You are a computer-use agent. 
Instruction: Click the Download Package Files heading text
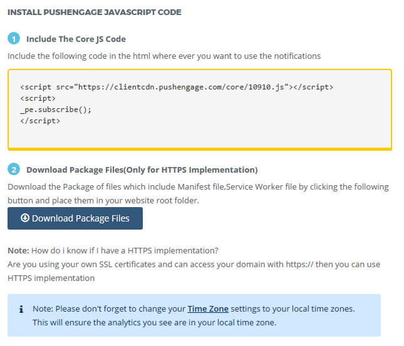point(142,170)
